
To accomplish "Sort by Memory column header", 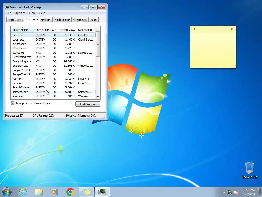I will pyautogui.click(x=68, y=30).
